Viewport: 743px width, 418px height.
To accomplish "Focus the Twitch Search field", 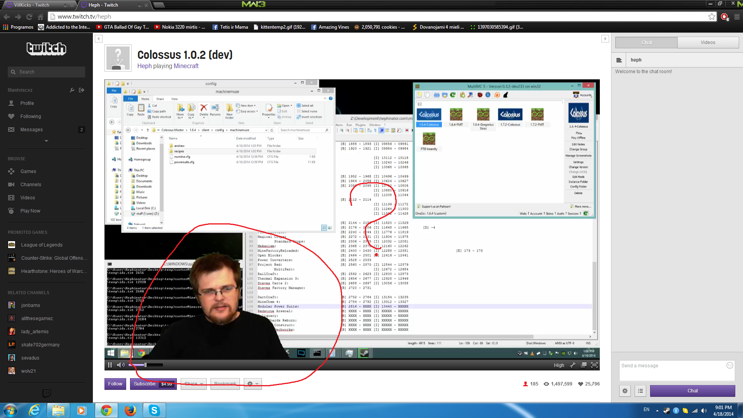I will [46, 72].
